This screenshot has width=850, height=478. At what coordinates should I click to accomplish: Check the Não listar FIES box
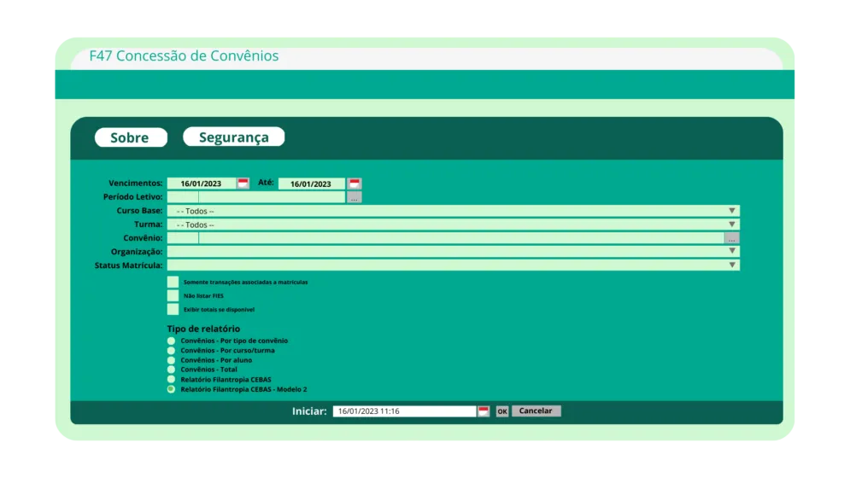[x=173, y=295]
